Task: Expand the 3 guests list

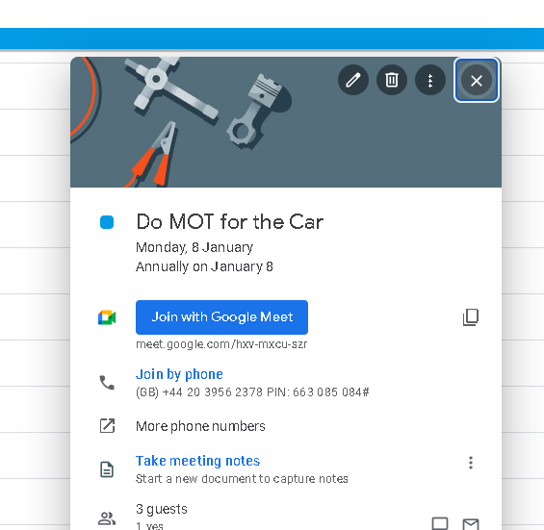Action: tap(162, 509)
